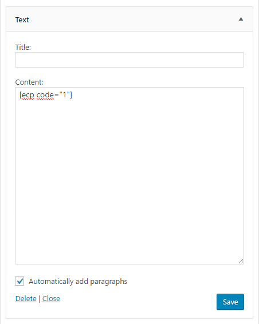Click the word ecp in the shortcode
The image size is (259, 324).
coord(28,95)
